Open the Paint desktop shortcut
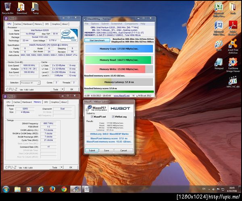The width and height of the screenshot is (242, 201). pos(219,46)
